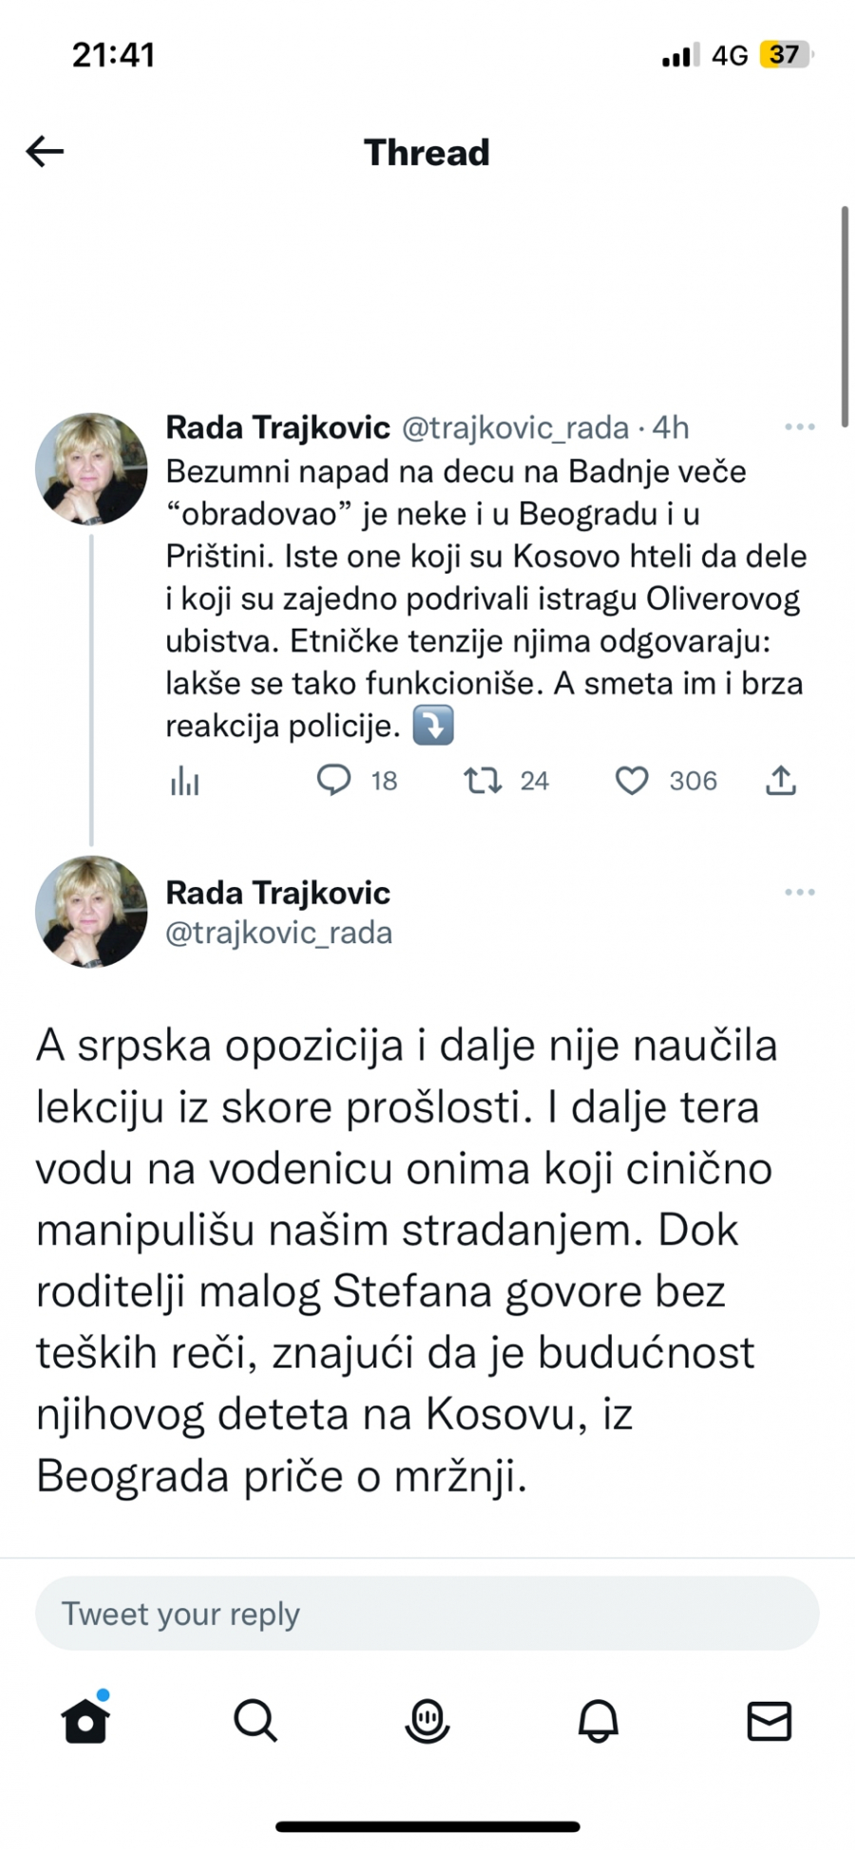Select the Thread header title
Image resolution: width=855 pixels, height=1850 pixels.
[x=427, y=152]
